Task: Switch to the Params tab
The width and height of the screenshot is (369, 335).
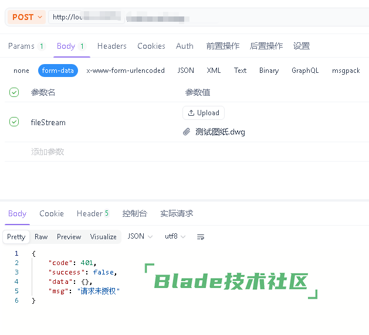Action: pos(26,46)
